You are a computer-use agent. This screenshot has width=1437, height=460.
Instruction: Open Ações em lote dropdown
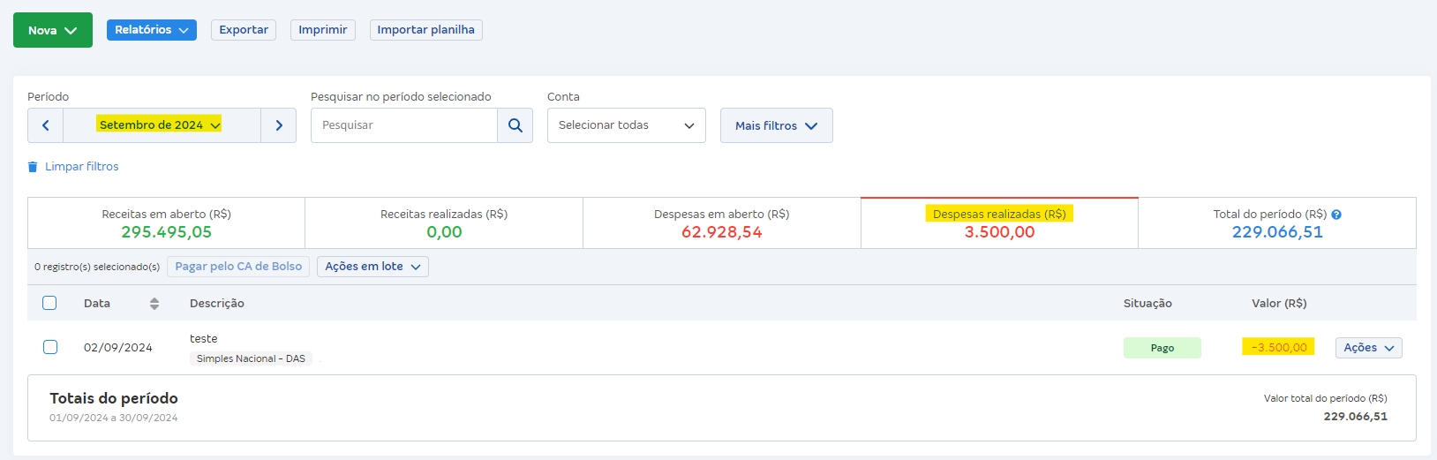coord(372,267)
